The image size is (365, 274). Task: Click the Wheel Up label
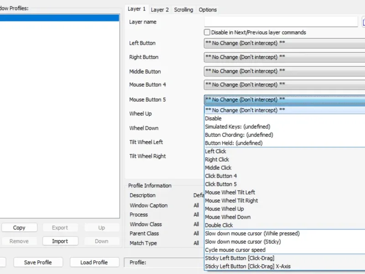pyautogui.click(x=141, y=113)
